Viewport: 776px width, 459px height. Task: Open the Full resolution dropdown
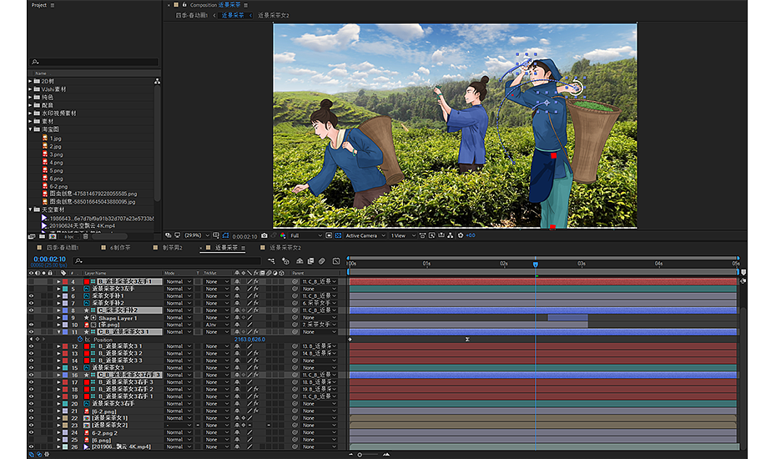pos(306,235)
